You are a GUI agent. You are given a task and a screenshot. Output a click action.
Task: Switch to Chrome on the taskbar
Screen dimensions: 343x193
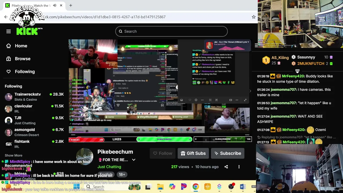point(196,187)
